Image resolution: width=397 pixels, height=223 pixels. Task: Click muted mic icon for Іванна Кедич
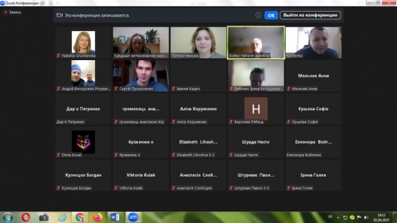[x=174, y=89]
